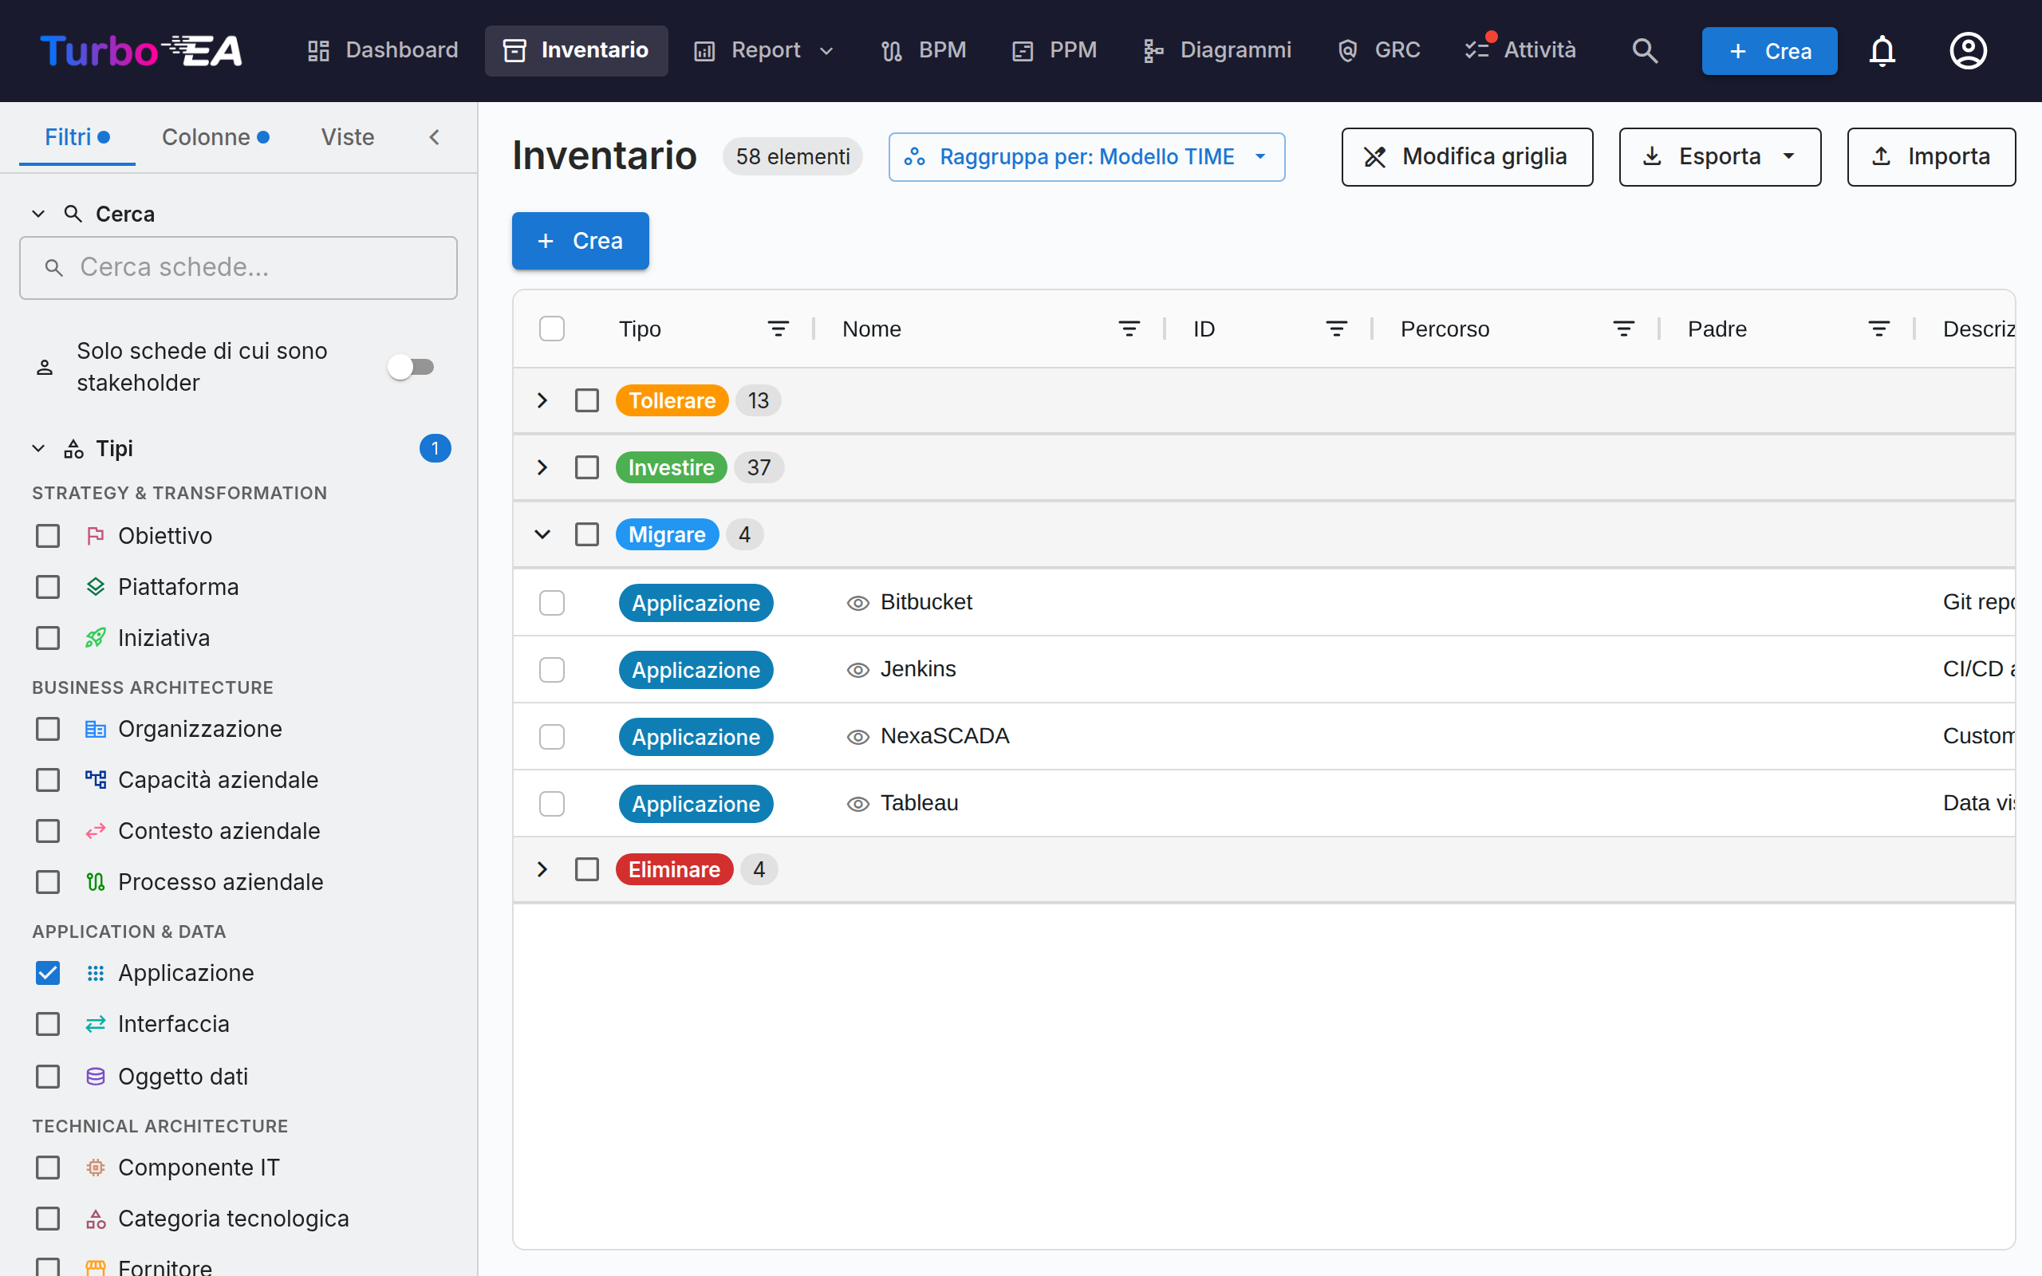Viewport: 2042px width, 1276px height.
Task: Click the search magnifier in top bar
Action: (x=1645, y=50)
